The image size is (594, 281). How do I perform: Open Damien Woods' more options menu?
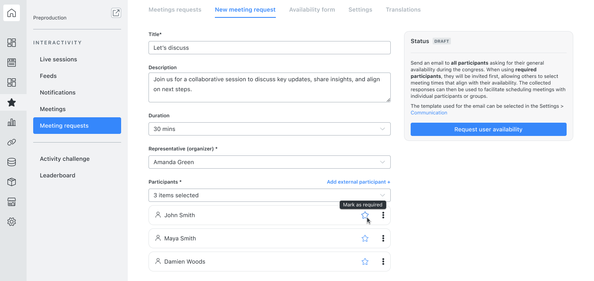(383, 262)
